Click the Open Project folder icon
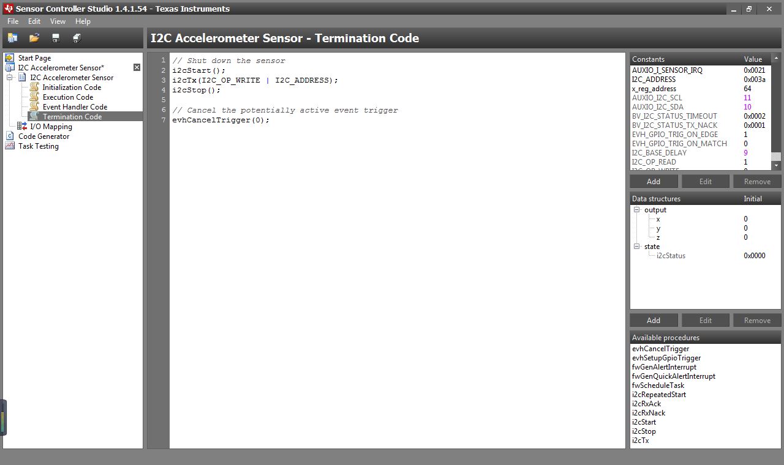The height and width of the screenshot is (465, 784). coord(34,38)
